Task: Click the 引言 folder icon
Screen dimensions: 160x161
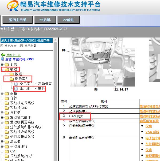Action: (x=7, y=65)
